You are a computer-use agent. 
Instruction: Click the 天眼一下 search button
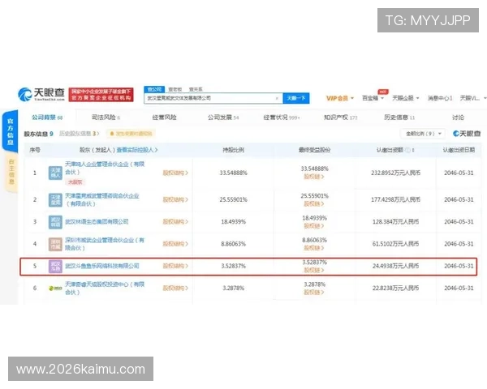(x=296, y=98)
